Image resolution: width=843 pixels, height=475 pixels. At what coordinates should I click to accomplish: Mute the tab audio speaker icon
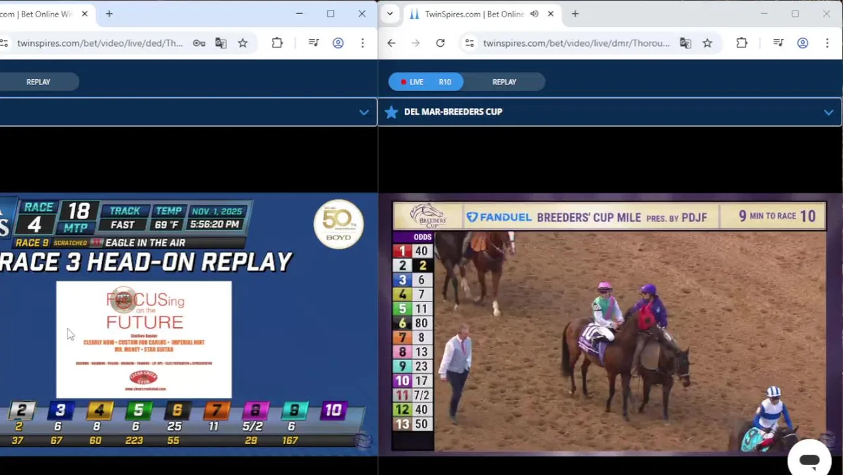(534, 14)
